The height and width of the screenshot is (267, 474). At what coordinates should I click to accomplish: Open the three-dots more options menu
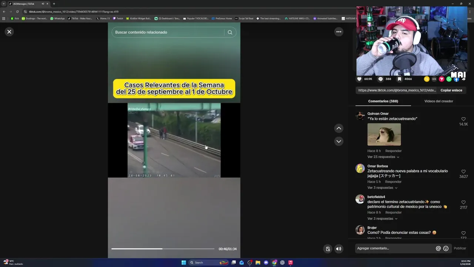click(x=338, y=32)
